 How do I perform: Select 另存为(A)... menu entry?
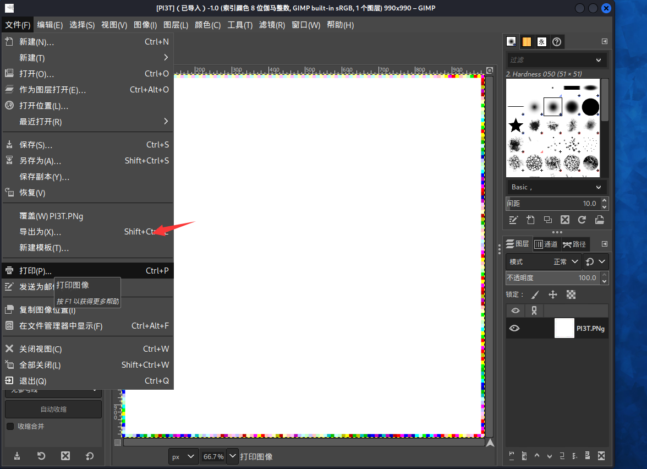pos(40,161)
